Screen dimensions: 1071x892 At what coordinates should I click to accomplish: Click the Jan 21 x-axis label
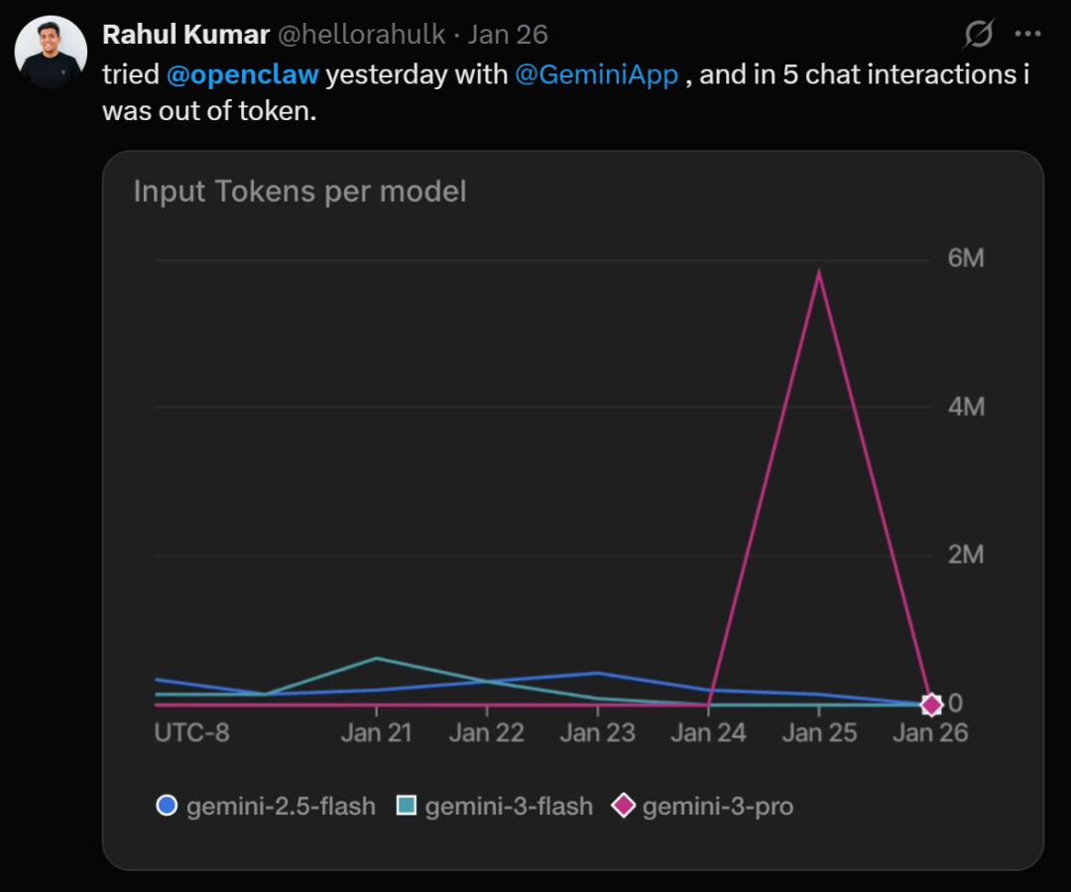pos(376,733)
